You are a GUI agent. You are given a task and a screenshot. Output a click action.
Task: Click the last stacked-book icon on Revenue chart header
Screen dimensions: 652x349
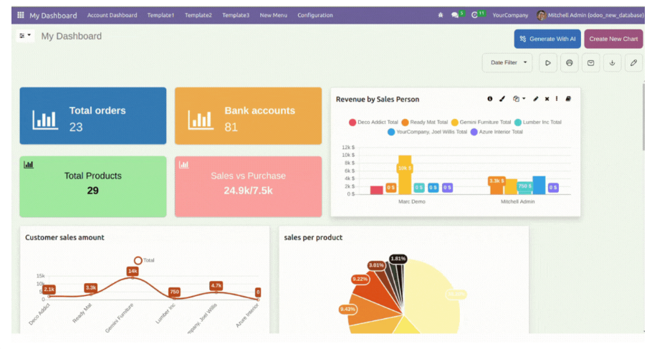click(568, 99)
